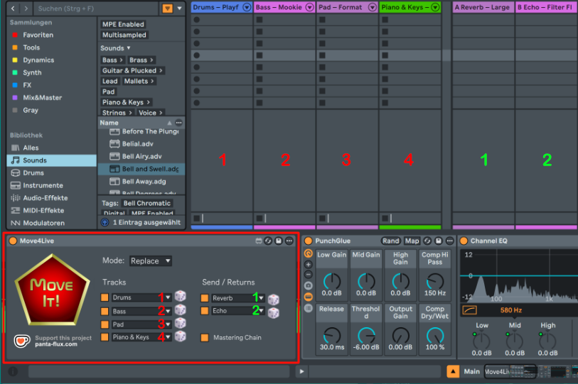Click the PunchGlue Threshold knob
The height and width of the screenshot is (384, 578).
[366, 335]
